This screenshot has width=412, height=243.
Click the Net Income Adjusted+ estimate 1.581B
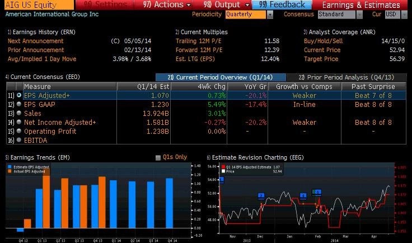[158, 123]
